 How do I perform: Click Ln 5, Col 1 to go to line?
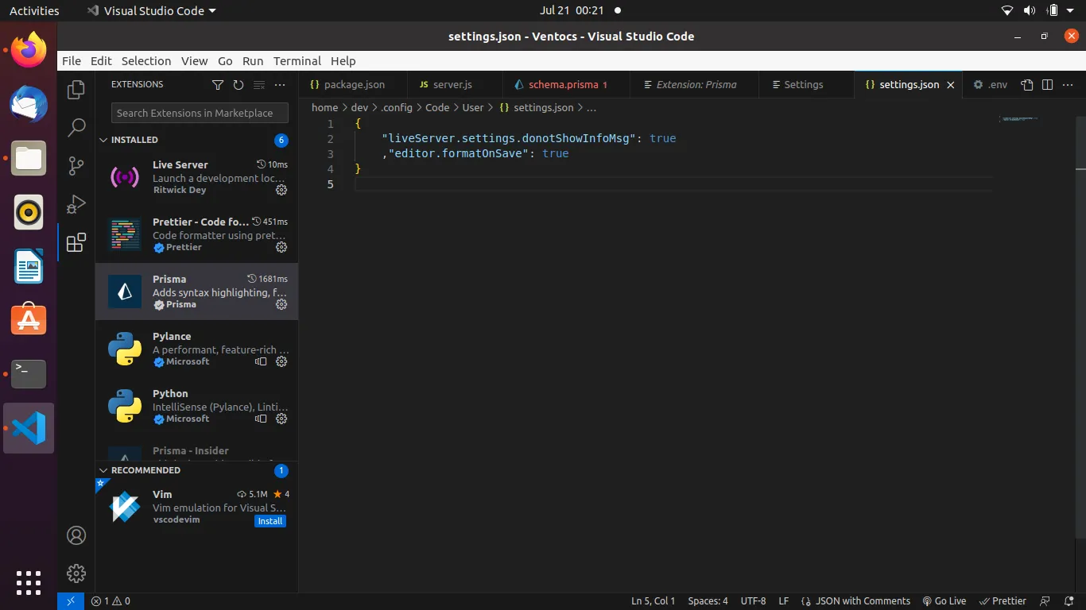654,601
